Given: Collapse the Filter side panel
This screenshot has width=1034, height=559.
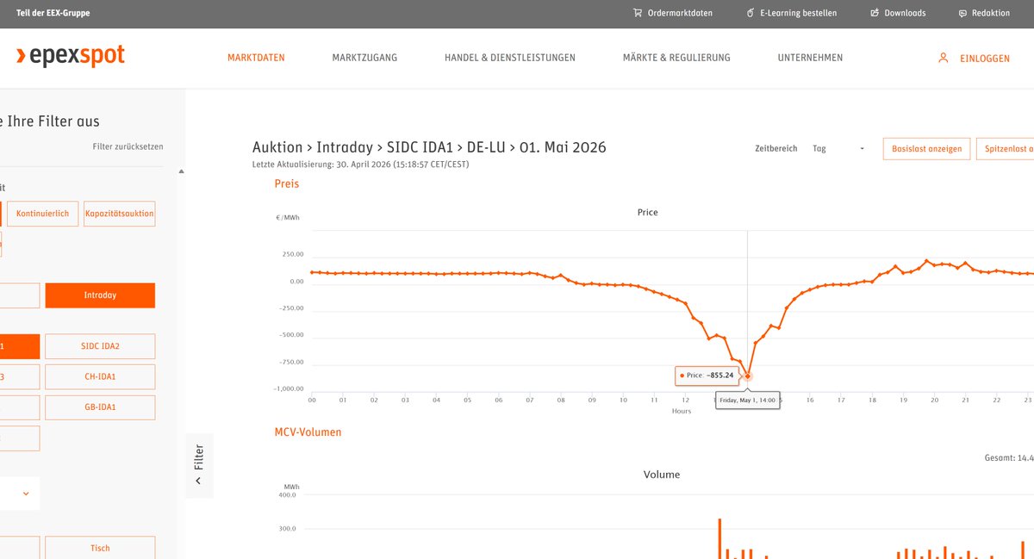Looking at the screenshot, I should pyautogui.click(x=199, y=465).
